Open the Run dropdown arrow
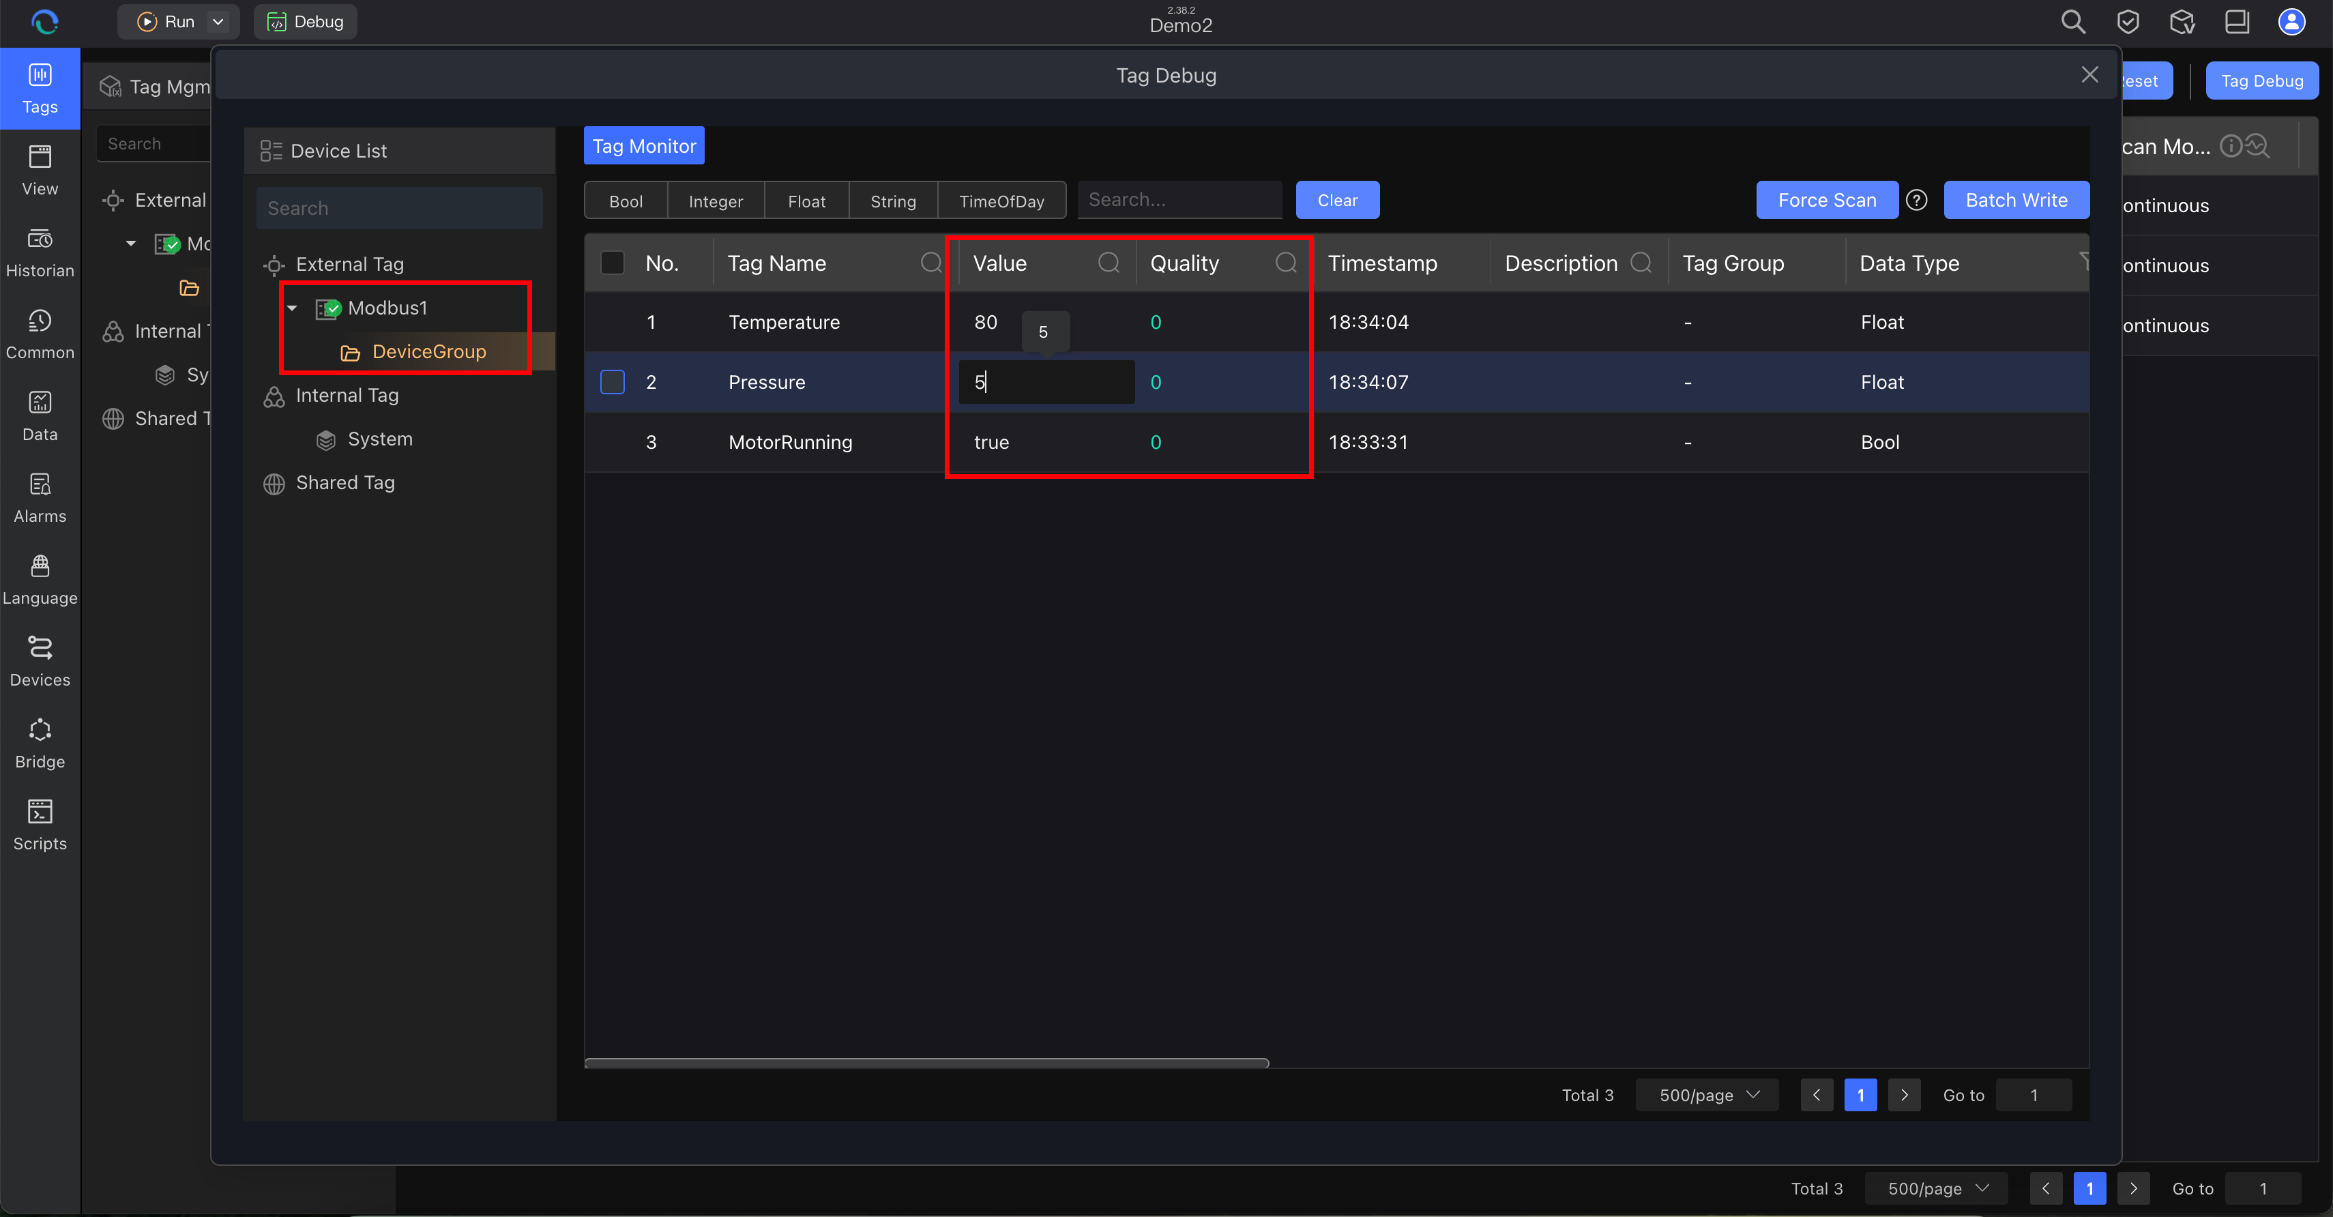 click(218, 22)
